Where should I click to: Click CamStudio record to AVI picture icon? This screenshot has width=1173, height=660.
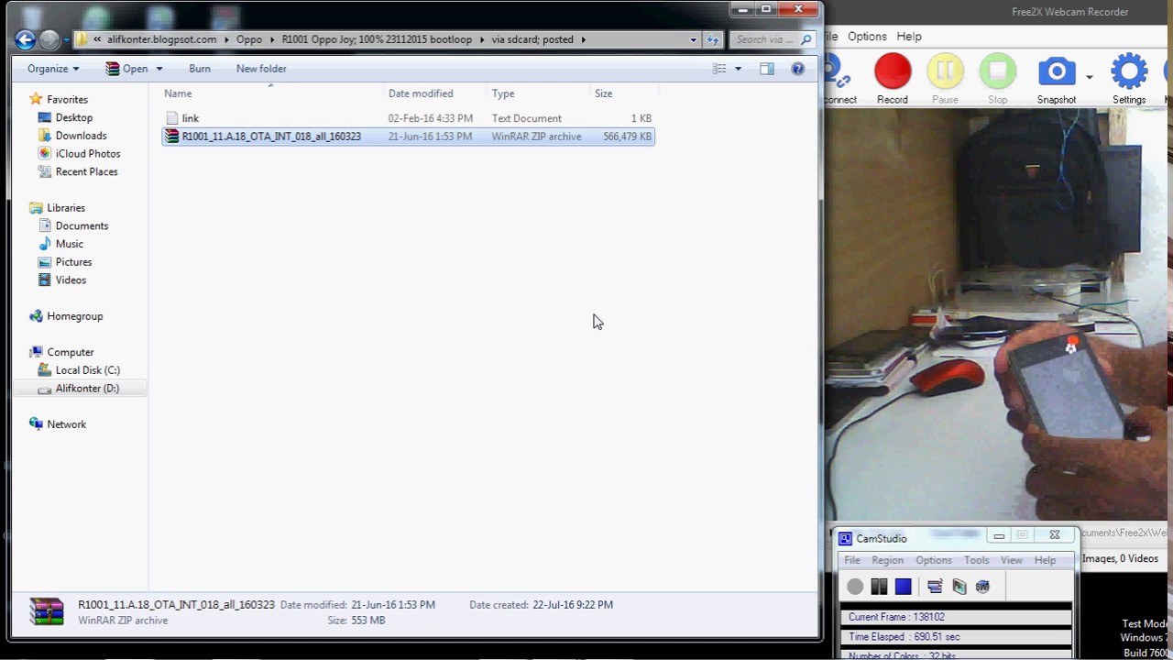pos(959,587)
